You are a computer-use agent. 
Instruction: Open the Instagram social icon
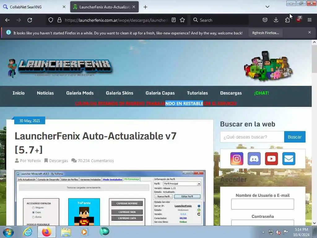(x=237, y=159)
